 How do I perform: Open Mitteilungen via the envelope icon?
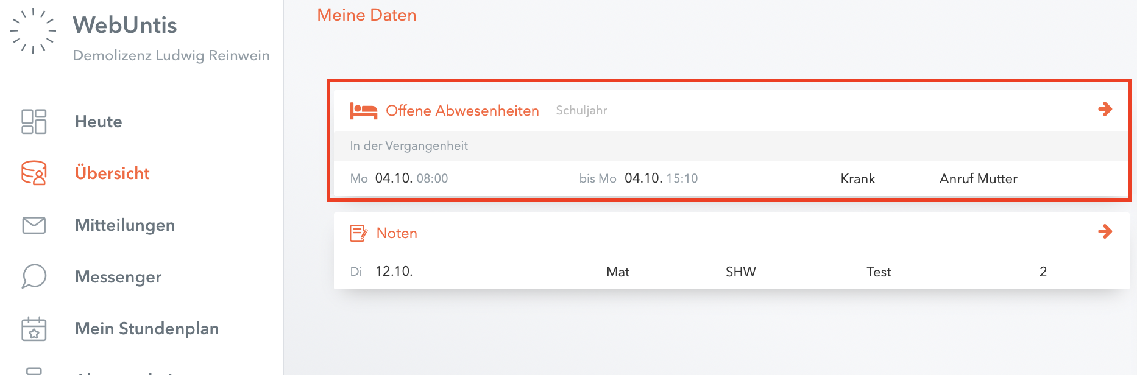pos(34,225)
